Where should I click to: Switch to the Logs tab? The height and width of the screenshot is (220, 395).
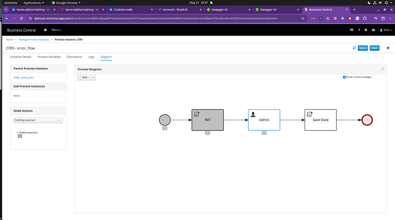[91, 57]
